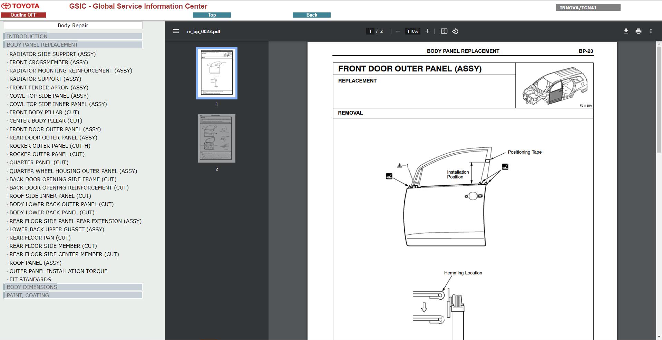Open CENTER BODY PILLAR (CUT)

(46, 120)
